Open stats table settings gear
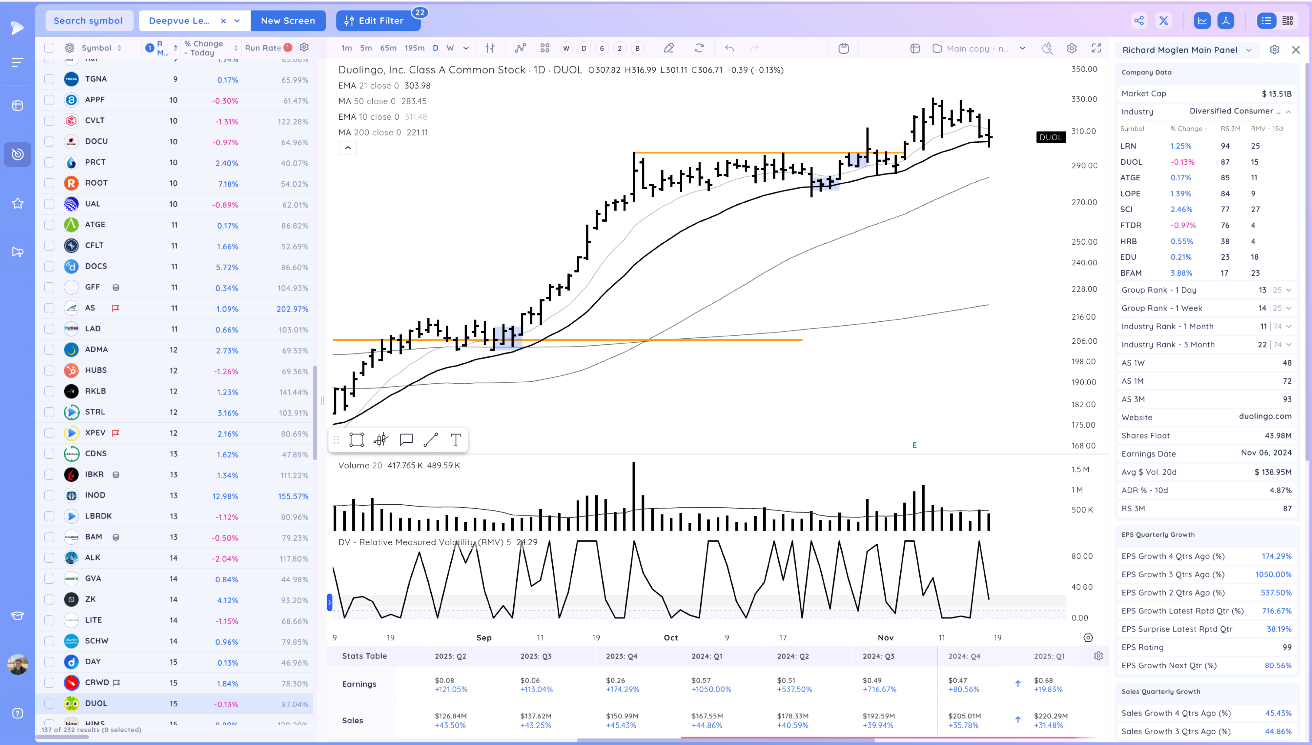This screenshot has height=745, width=1312. pyautogui.click(x=1098, y=656)
